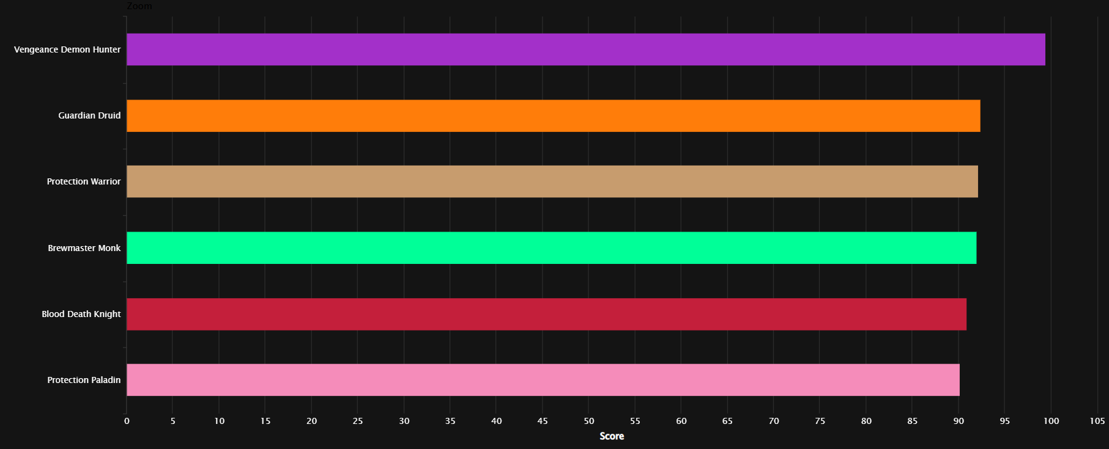This screenshot has height=449, width=1109.
Task: Click the 35 tick on the score axis
Action: click(450, 421)
